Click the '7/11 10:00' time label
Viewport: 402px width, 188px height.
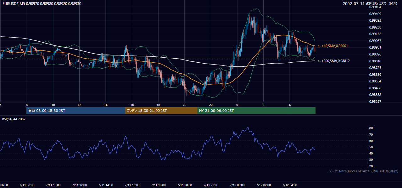(53, 185)
